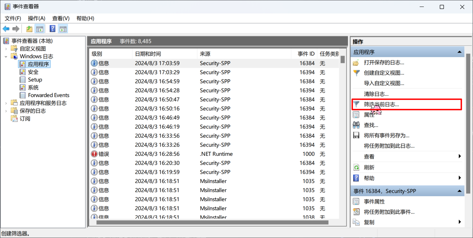Click the filter funnel icon for 筛选当前日志

(x=356, y=104)
